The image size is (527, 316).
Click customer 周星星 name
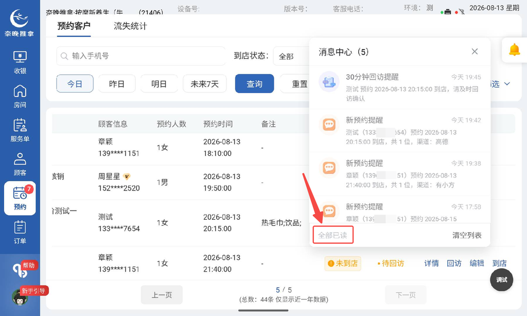click(x=109, y=176)
